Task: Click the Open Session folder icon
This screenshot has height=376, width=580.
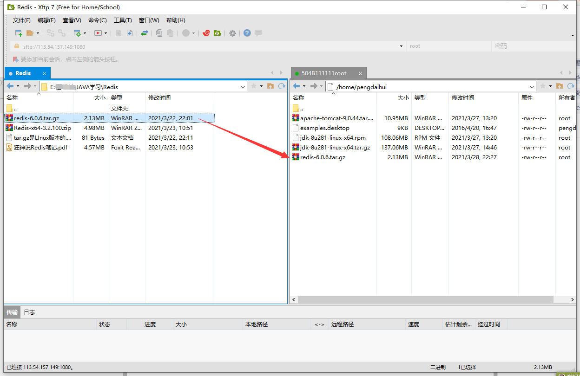Action: click(x=30, y=33)
